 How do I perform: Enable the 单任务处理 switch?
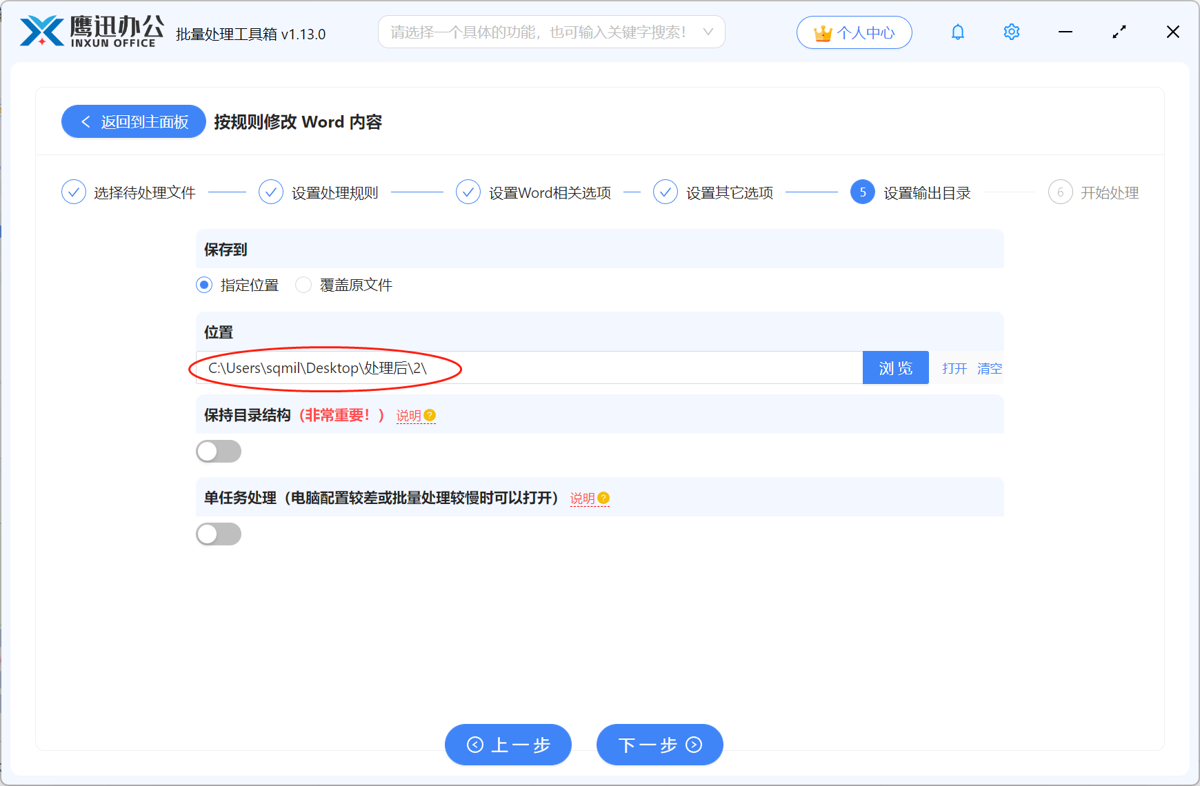point(219,534)
